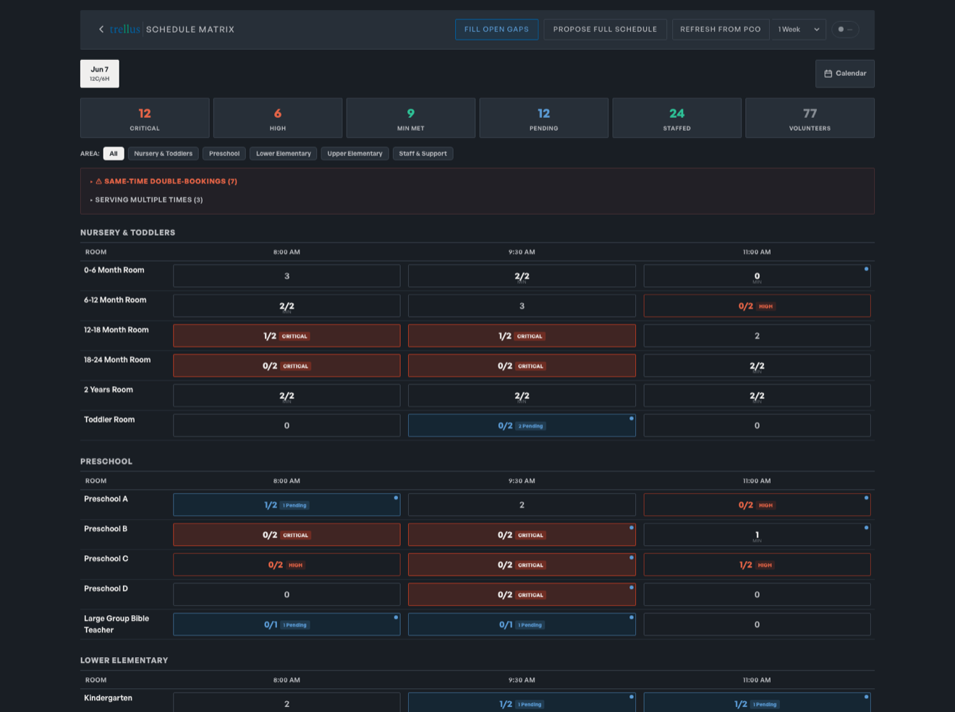This screenshot has width=955, height=712.
Task: Open the trellus logo link
Action: click(x=125, y=30)
